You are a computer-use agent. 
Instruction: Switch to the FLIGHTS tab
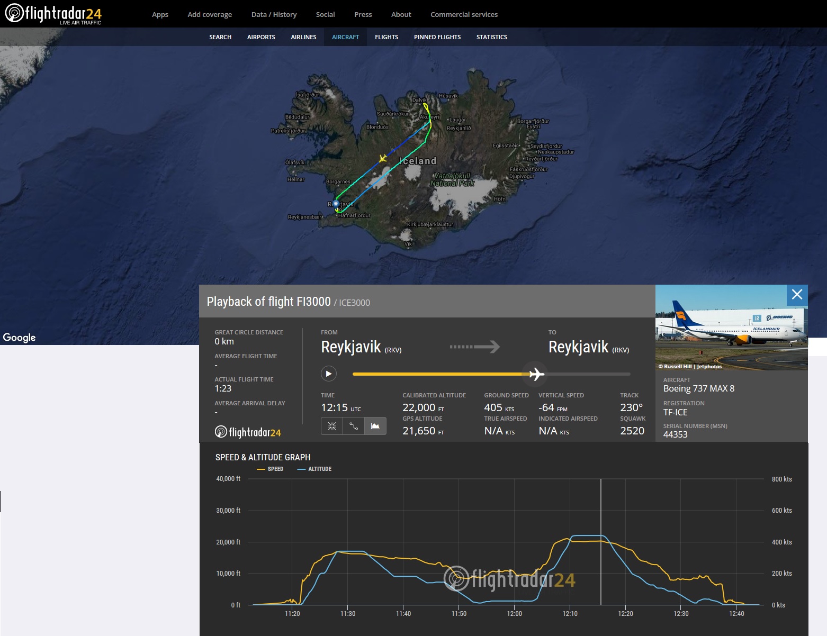(x=386, y=37)
